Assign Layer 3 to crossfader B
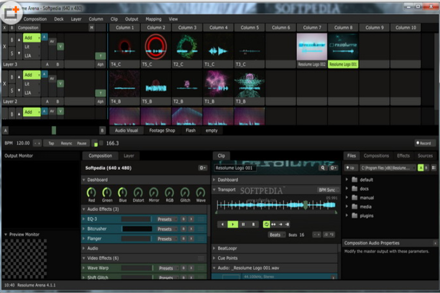 pos(58,64)
